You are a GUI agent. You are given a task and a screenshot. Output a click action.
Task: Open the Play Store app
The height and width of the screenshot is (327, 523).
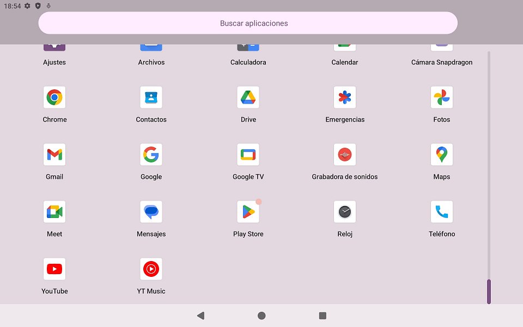pyautogui.click(x=248, y=212)
